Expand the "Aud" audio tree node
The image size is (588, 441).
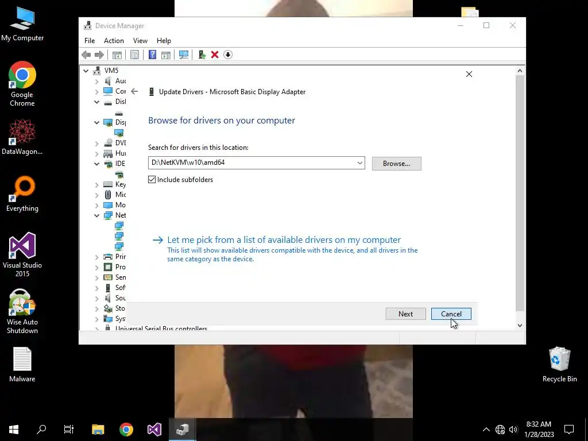click(x=96, y=81)
